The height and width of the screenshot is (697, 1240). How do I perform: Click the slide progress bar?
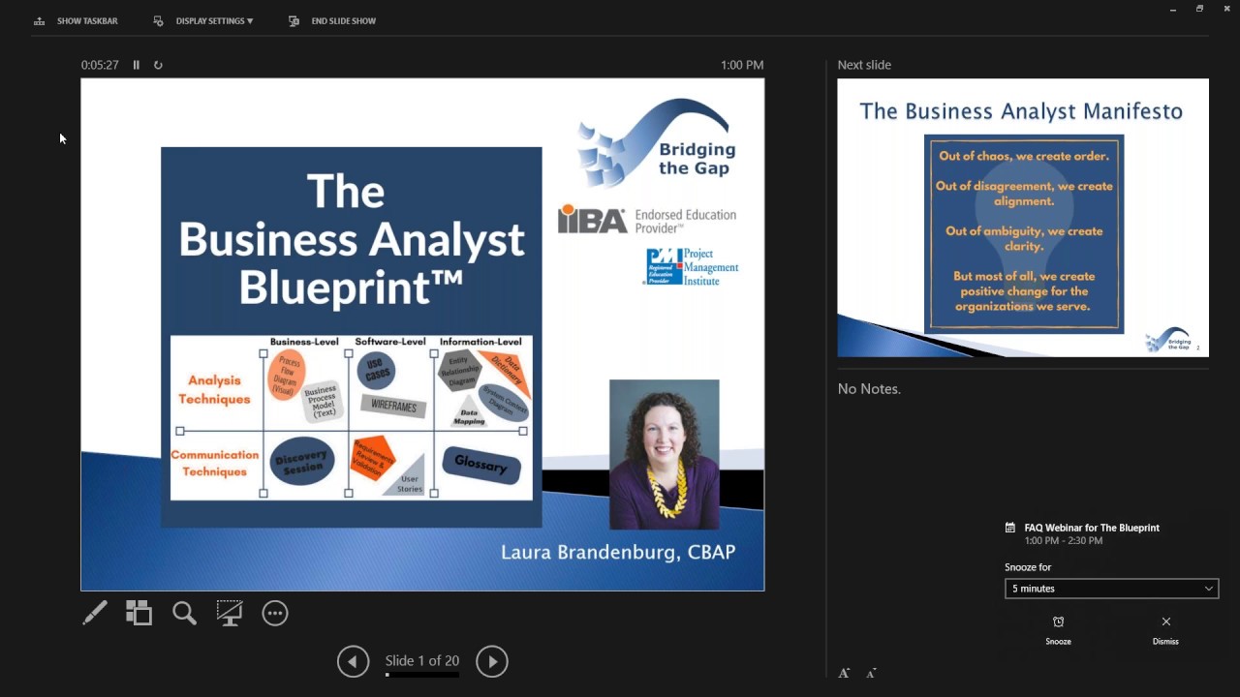pyautogui.click(x=422, y=675)
